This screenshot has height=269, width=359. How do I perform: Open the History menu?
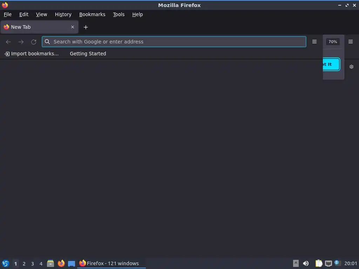point(63,14)
